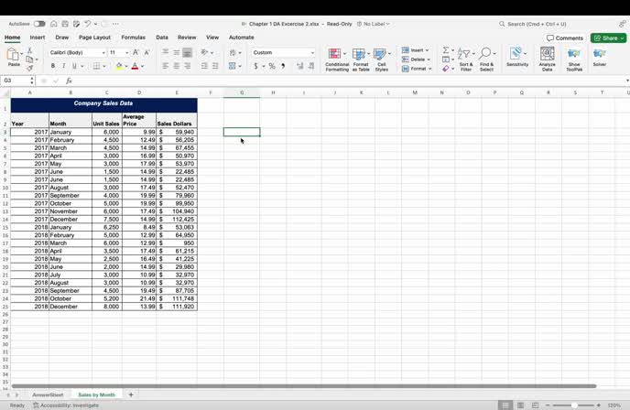Open the Solver add-in
The image size is (630, 410).
coord(600,56)
